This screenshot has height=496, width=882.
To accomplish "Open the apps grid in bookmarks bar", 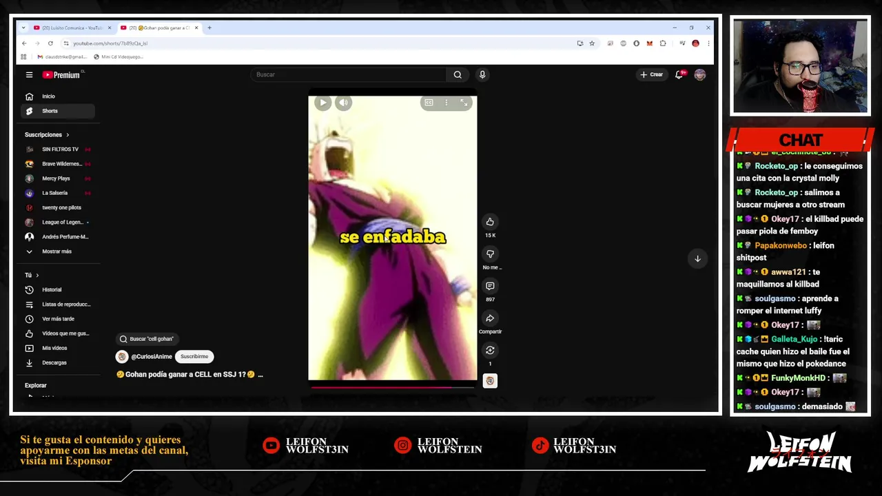I will point(23,56).
